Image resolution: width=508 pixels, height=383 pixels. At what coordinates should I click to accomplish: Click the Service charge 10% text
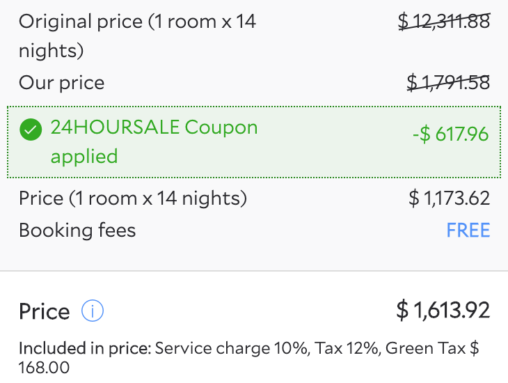pos(231,348)
